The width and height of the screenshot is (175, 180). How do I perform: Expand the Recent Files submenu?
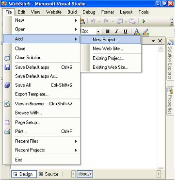tap(41, 141)
